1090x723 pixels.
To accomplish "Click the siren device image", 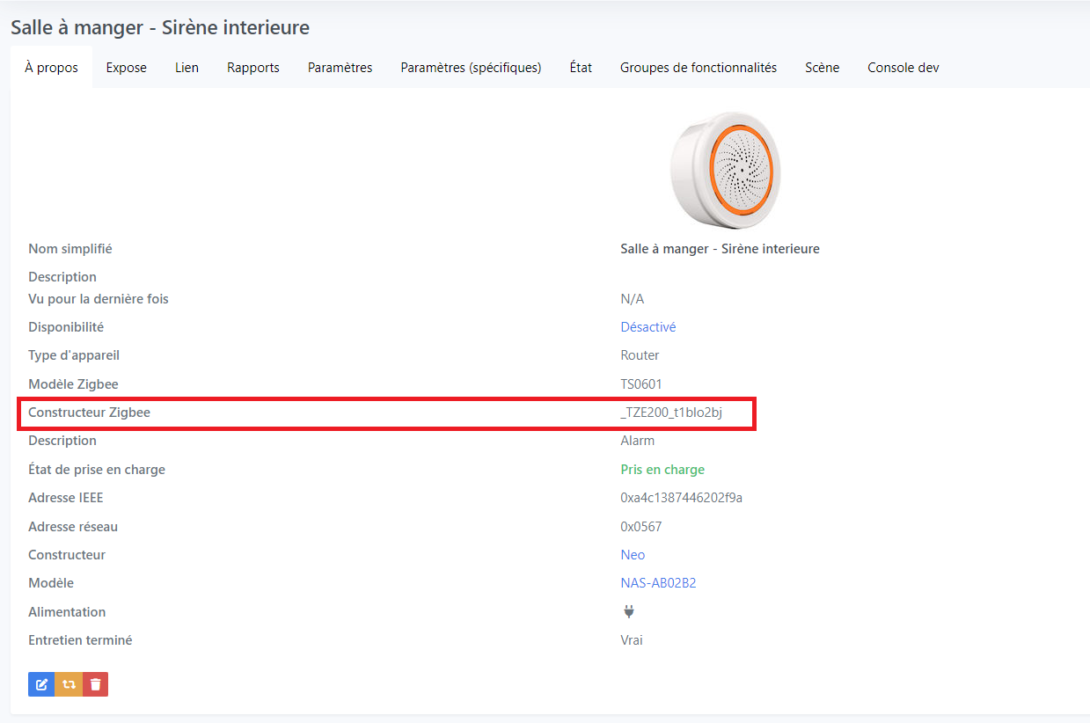I will click(726, 170).
